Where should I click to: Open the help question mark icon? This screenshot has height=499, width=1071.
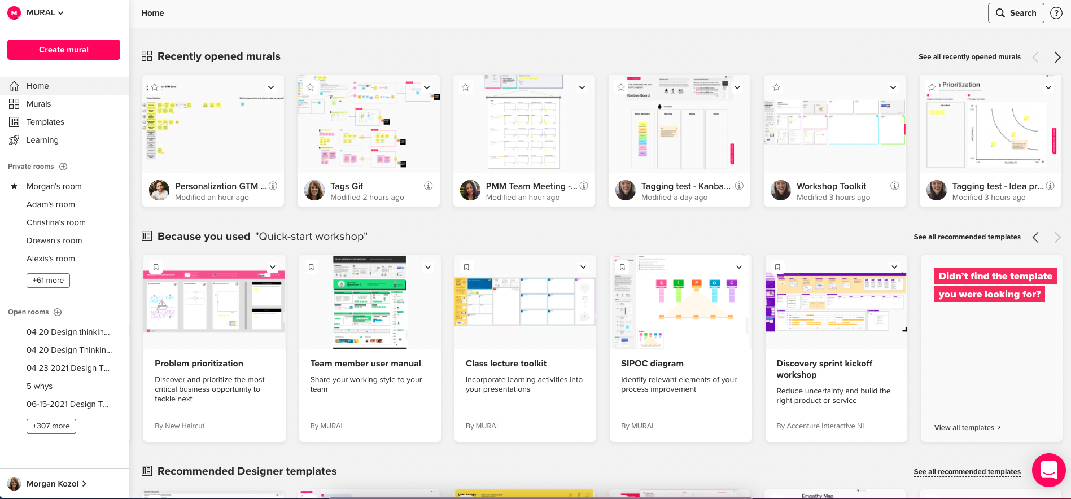[x=1056, y=13]
